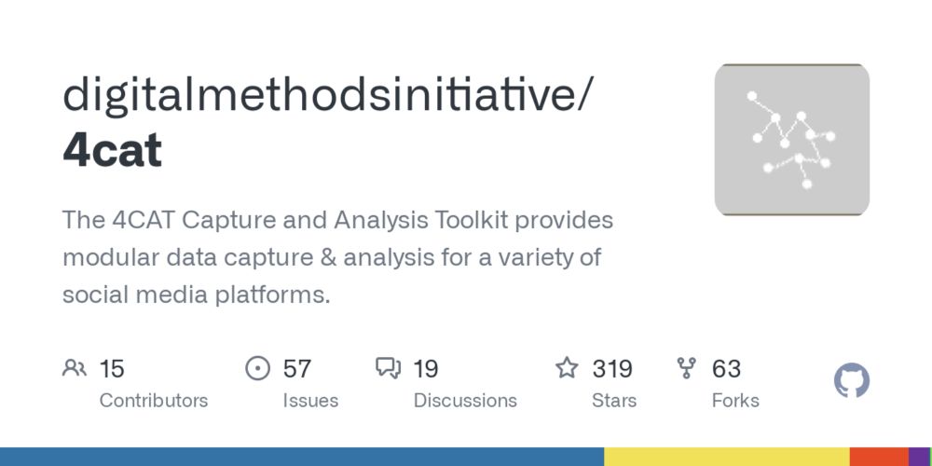Click the discussions speech bubbles icon

click(x=388, y=368)
